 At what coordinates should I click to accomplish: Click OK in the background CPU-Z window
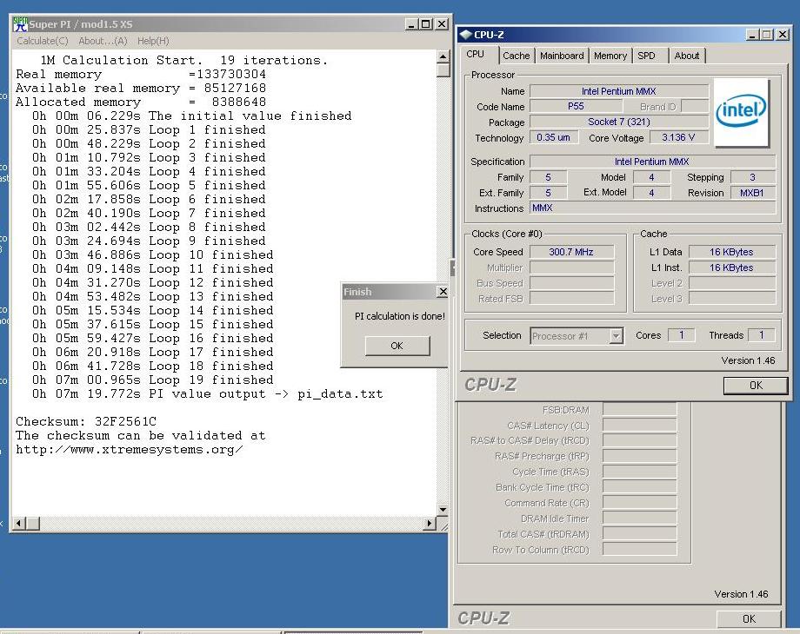point(749,618)
